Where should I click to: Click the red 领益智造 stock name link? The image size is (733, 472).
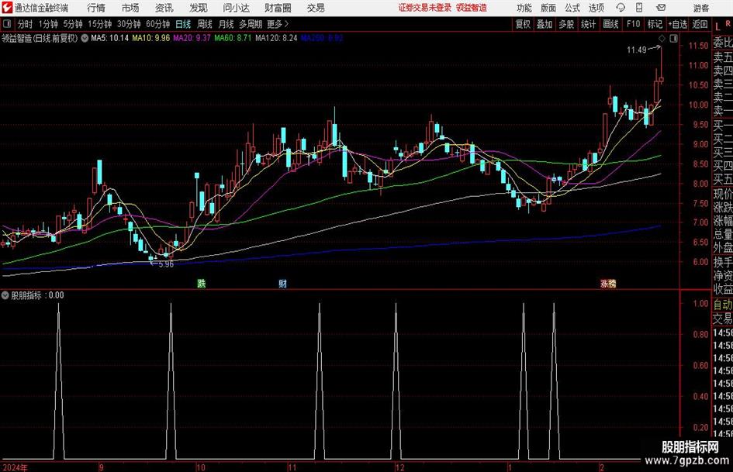472,8
